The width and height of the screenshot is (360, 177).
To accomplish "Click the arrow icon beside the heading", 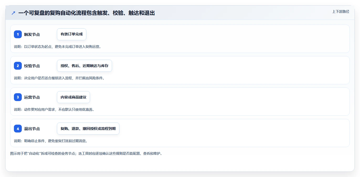I will click(13, 13).
